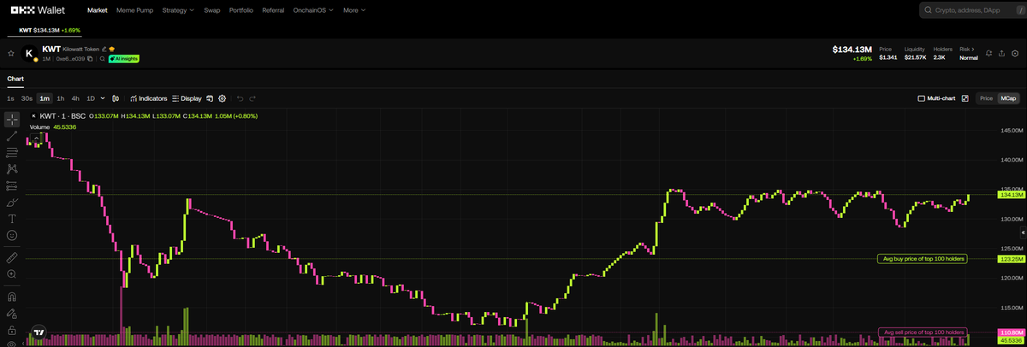Image resolution: width=1027 pixels, height=347 pixels.
Task: Toggle magnet mode in drawing toolbar
Action: point(12,297)
